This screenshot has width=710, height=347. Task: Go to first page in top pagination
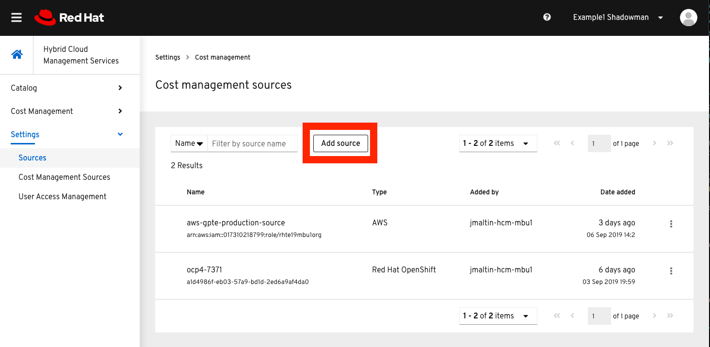[557, 143]
